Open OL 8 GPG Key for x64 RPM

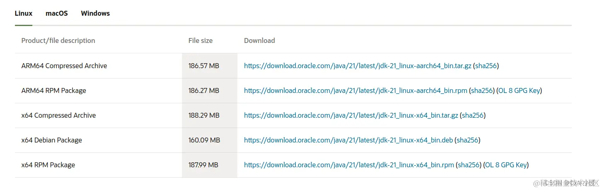506,165
